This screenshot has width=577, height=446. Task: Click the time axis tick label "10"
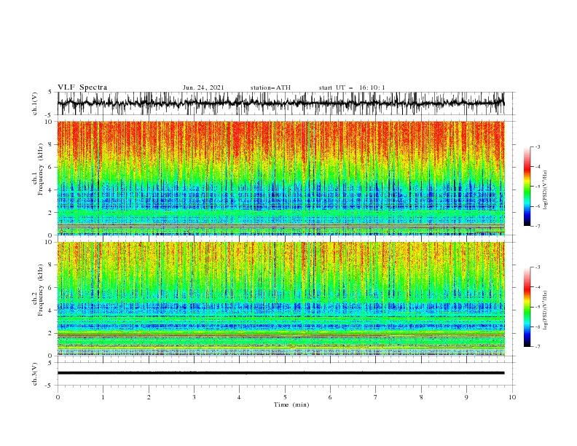(512, 397)
